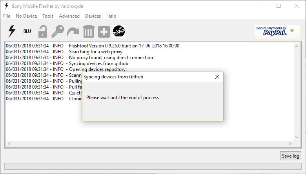Image resolution: width=306 pixels, height=174 pixels.
Task: Maximize the Sony Mobile Flasher window
Action: (x=279, y=6)
